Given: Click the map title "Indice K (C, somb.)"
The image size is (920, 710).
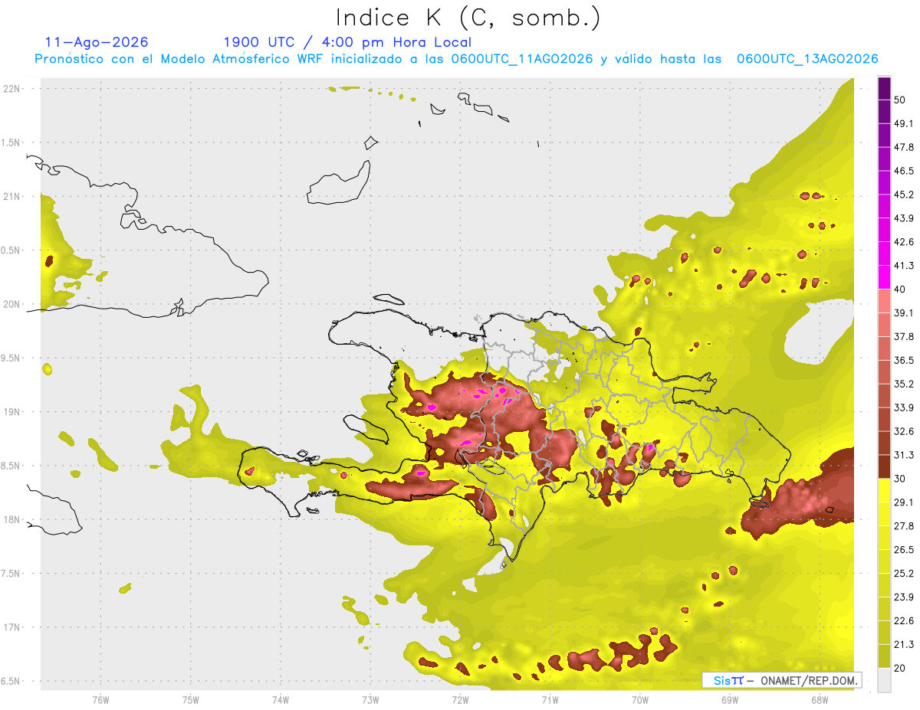Looking at the screenshot, I should coord(468,18).
